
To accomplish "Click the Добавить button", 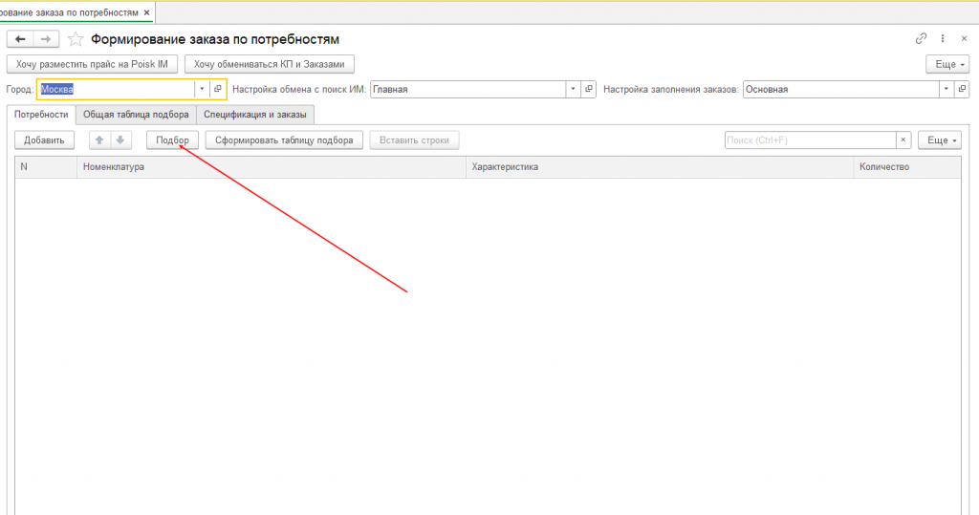I will 44,140.
